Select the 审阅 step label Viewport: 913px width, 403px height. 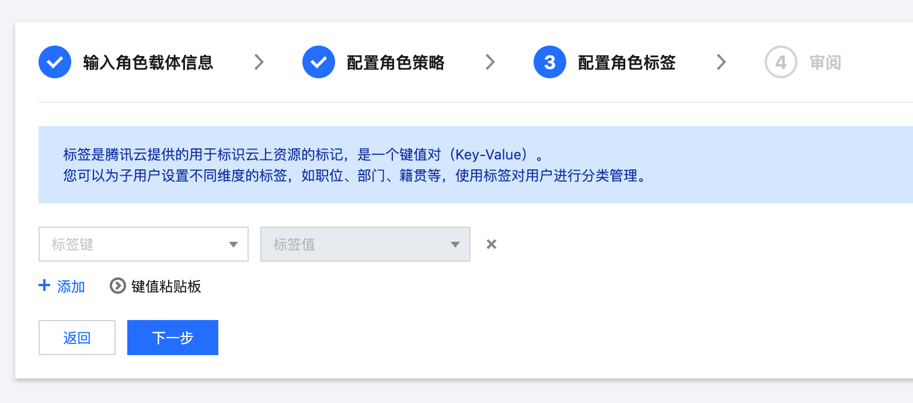[825, 62]
